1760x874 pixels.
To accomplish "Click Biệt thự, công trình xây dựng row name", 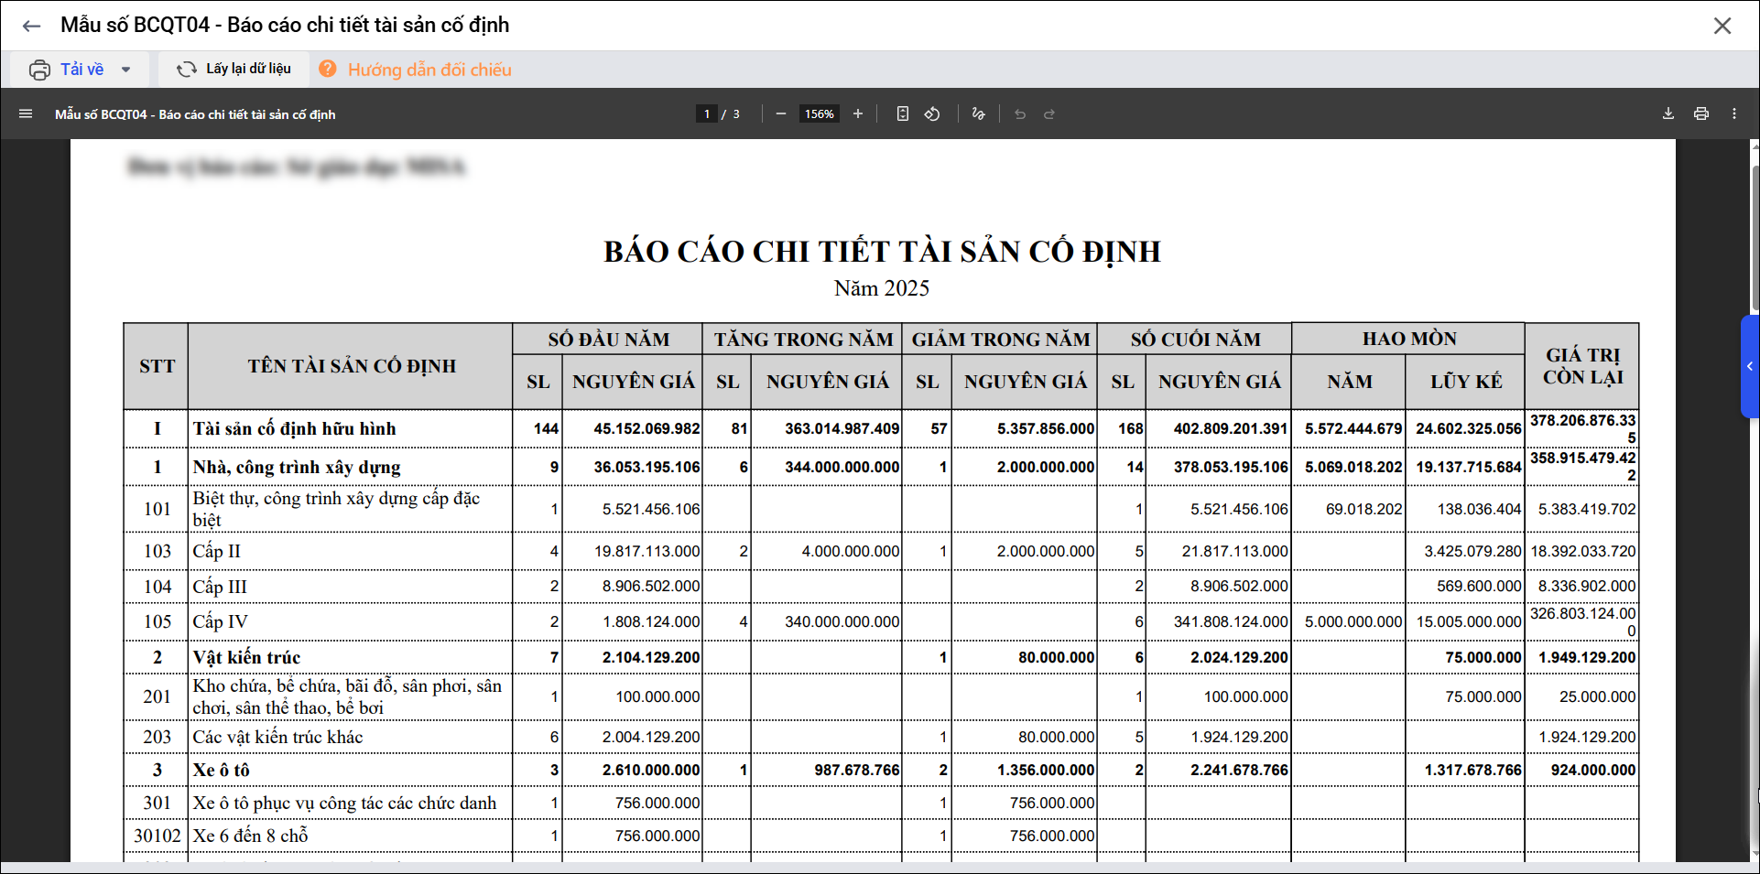I will [x=336, y=509].
